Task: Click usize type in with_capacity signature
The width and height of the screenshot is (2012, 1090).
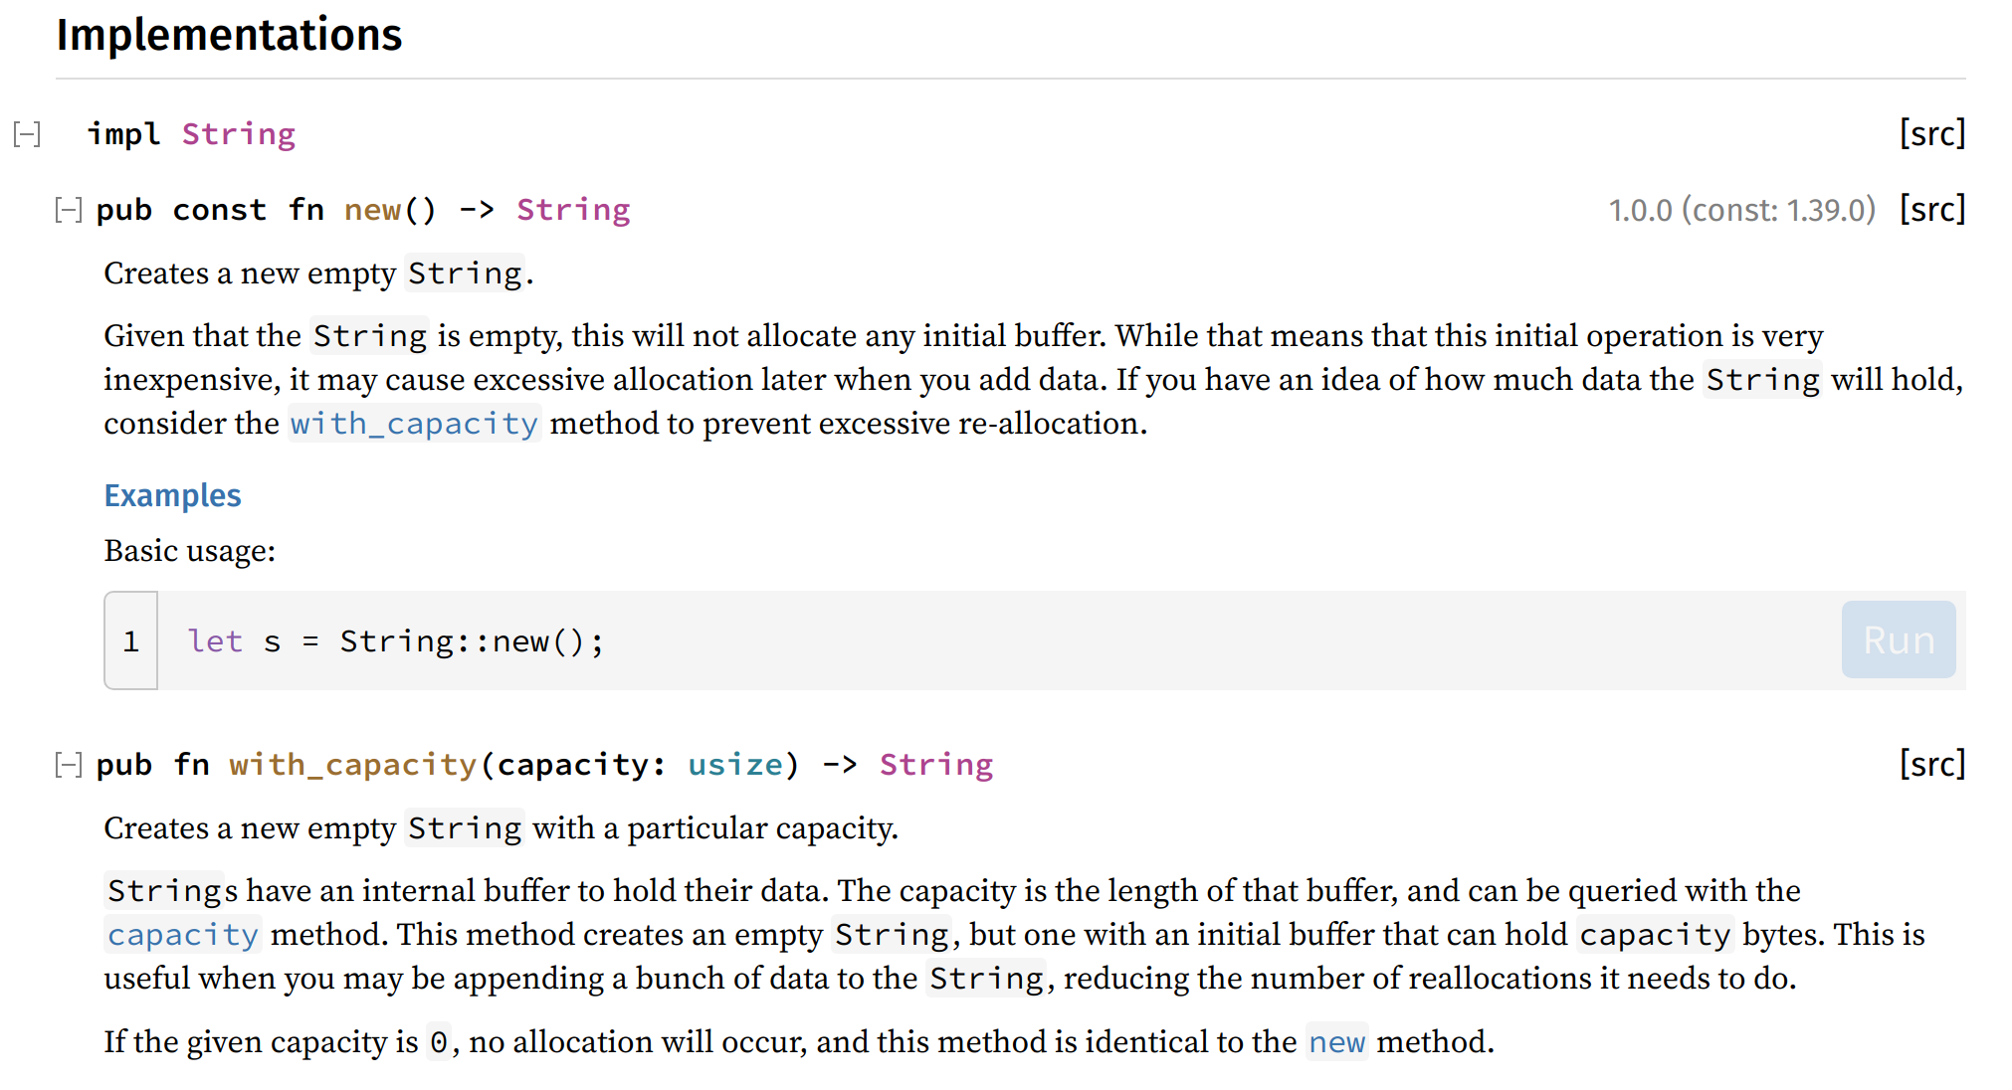Action: coord(735,765)
